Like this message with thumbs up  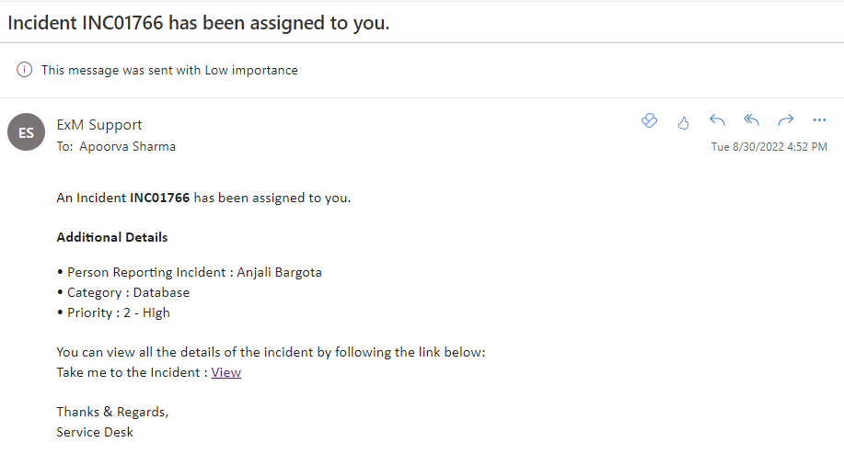[x=683, y=123]
